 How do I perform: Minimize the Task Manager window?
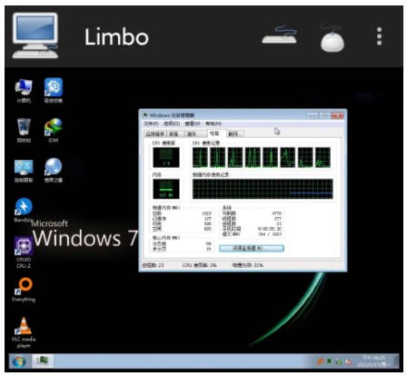(312, 115)
